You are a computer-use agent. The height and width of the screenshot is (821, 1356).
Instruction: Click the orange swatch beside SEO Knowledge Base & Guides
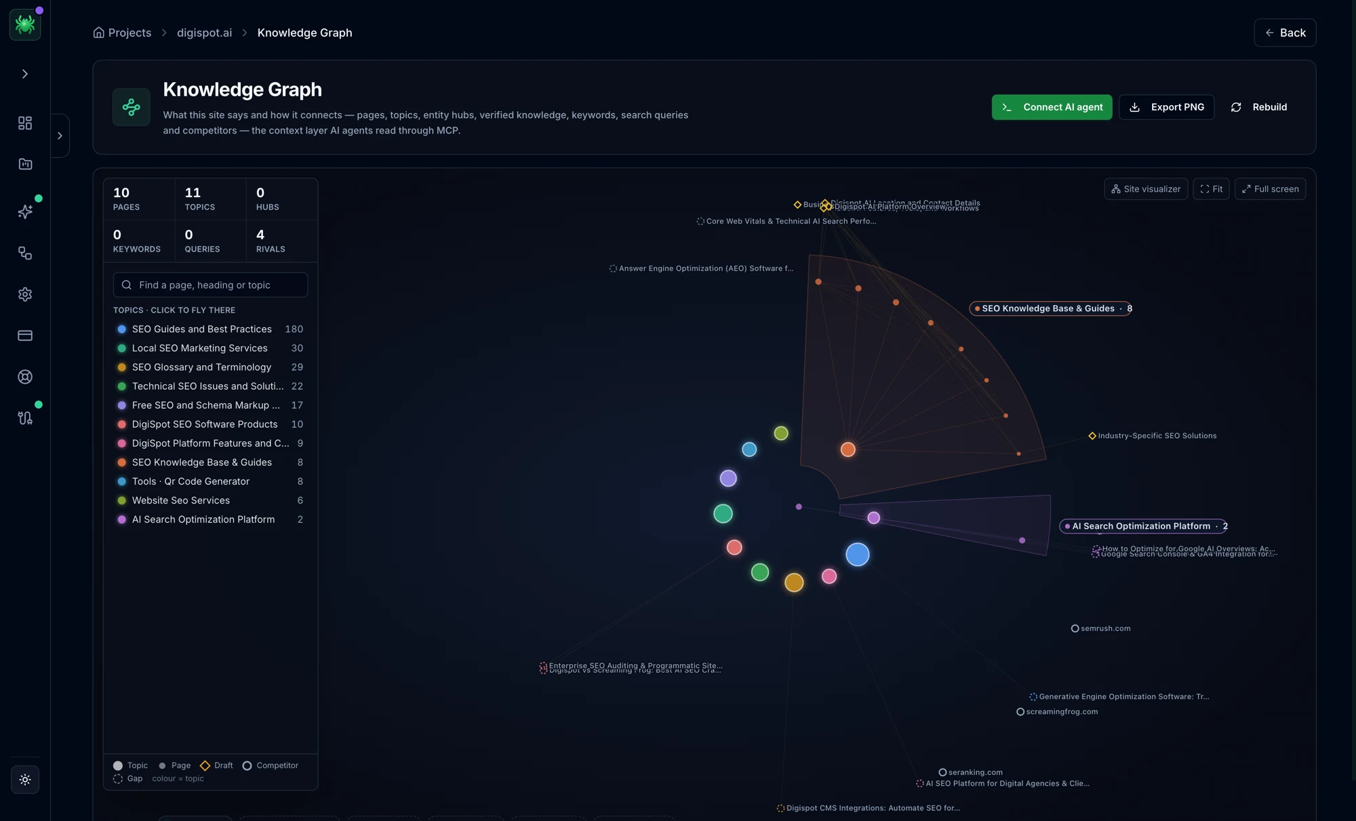[122, 462]
